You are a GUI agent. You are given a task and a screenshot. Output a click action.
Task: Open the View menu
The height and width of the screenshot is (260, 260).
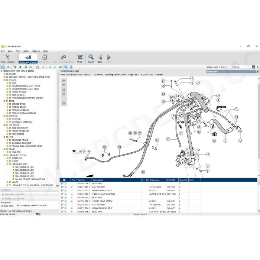point(10,51)
